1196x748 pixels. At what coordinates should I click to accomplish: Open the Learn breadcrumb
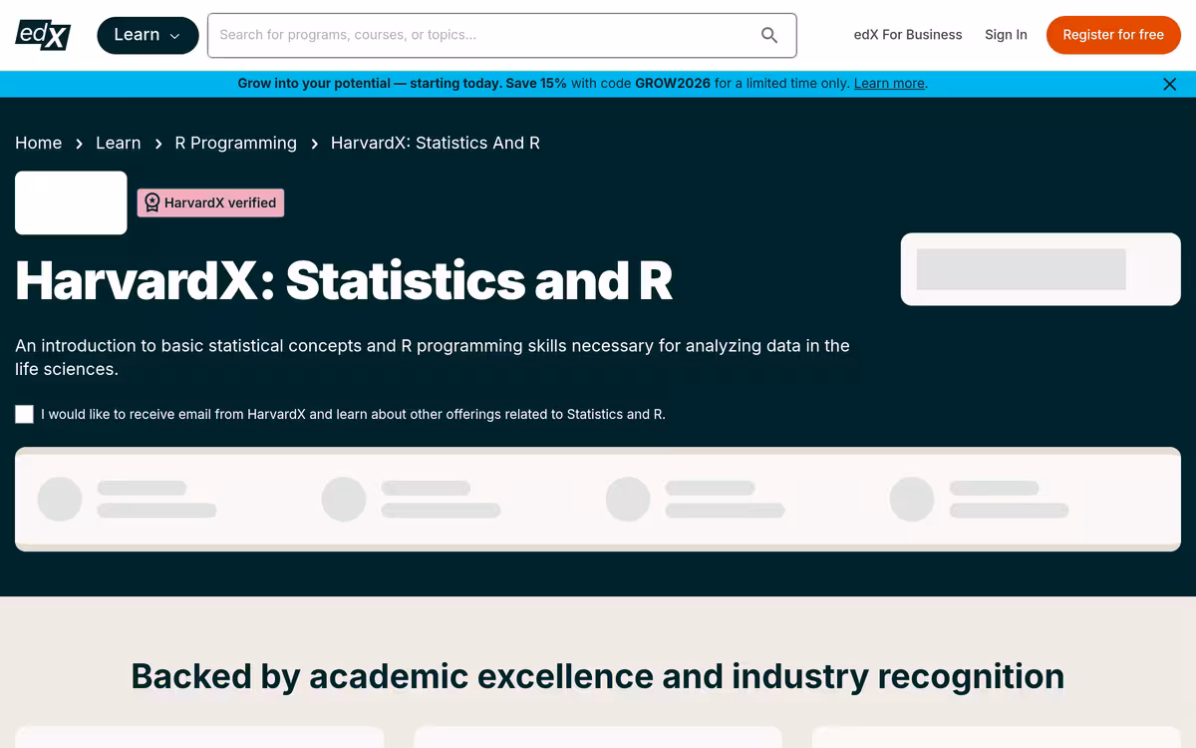[119, 143]
